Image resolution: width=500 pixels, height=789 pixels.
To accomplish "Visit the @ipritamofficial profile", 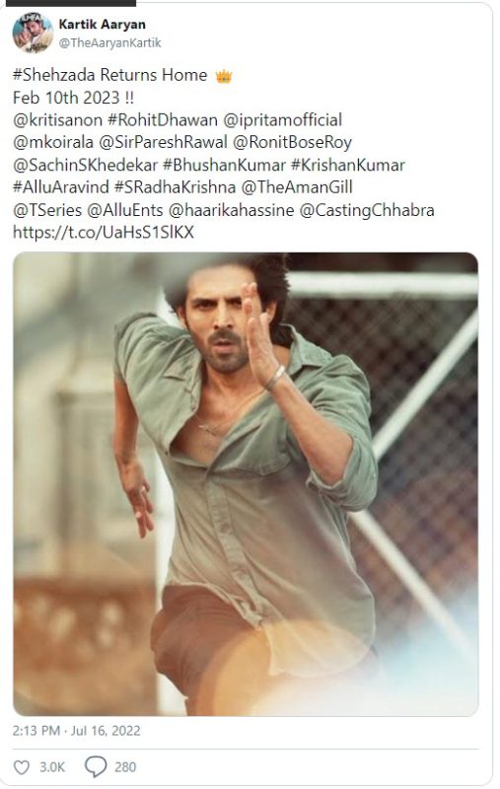I will (282, 119).
